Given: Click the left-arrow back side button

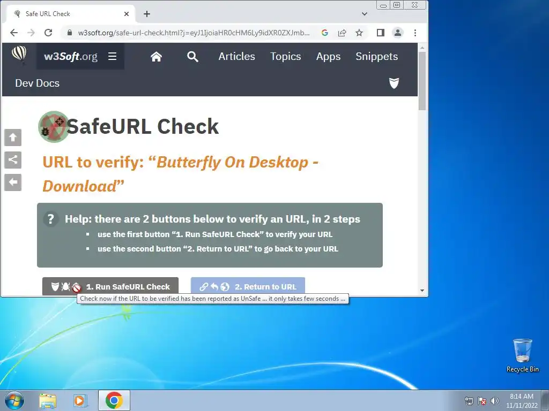Looking at the screenshot, I should (13, 182).
